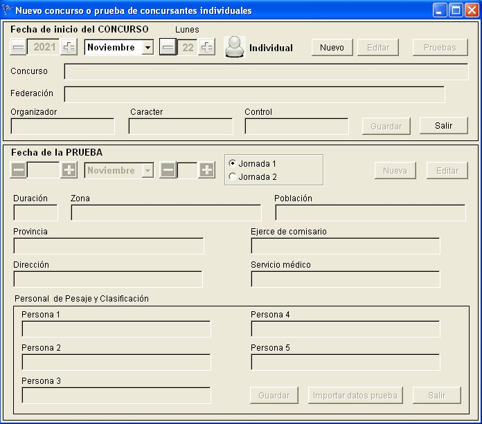
Task: Click the Importar datos prueba button
Action: [x=355, y=395]
